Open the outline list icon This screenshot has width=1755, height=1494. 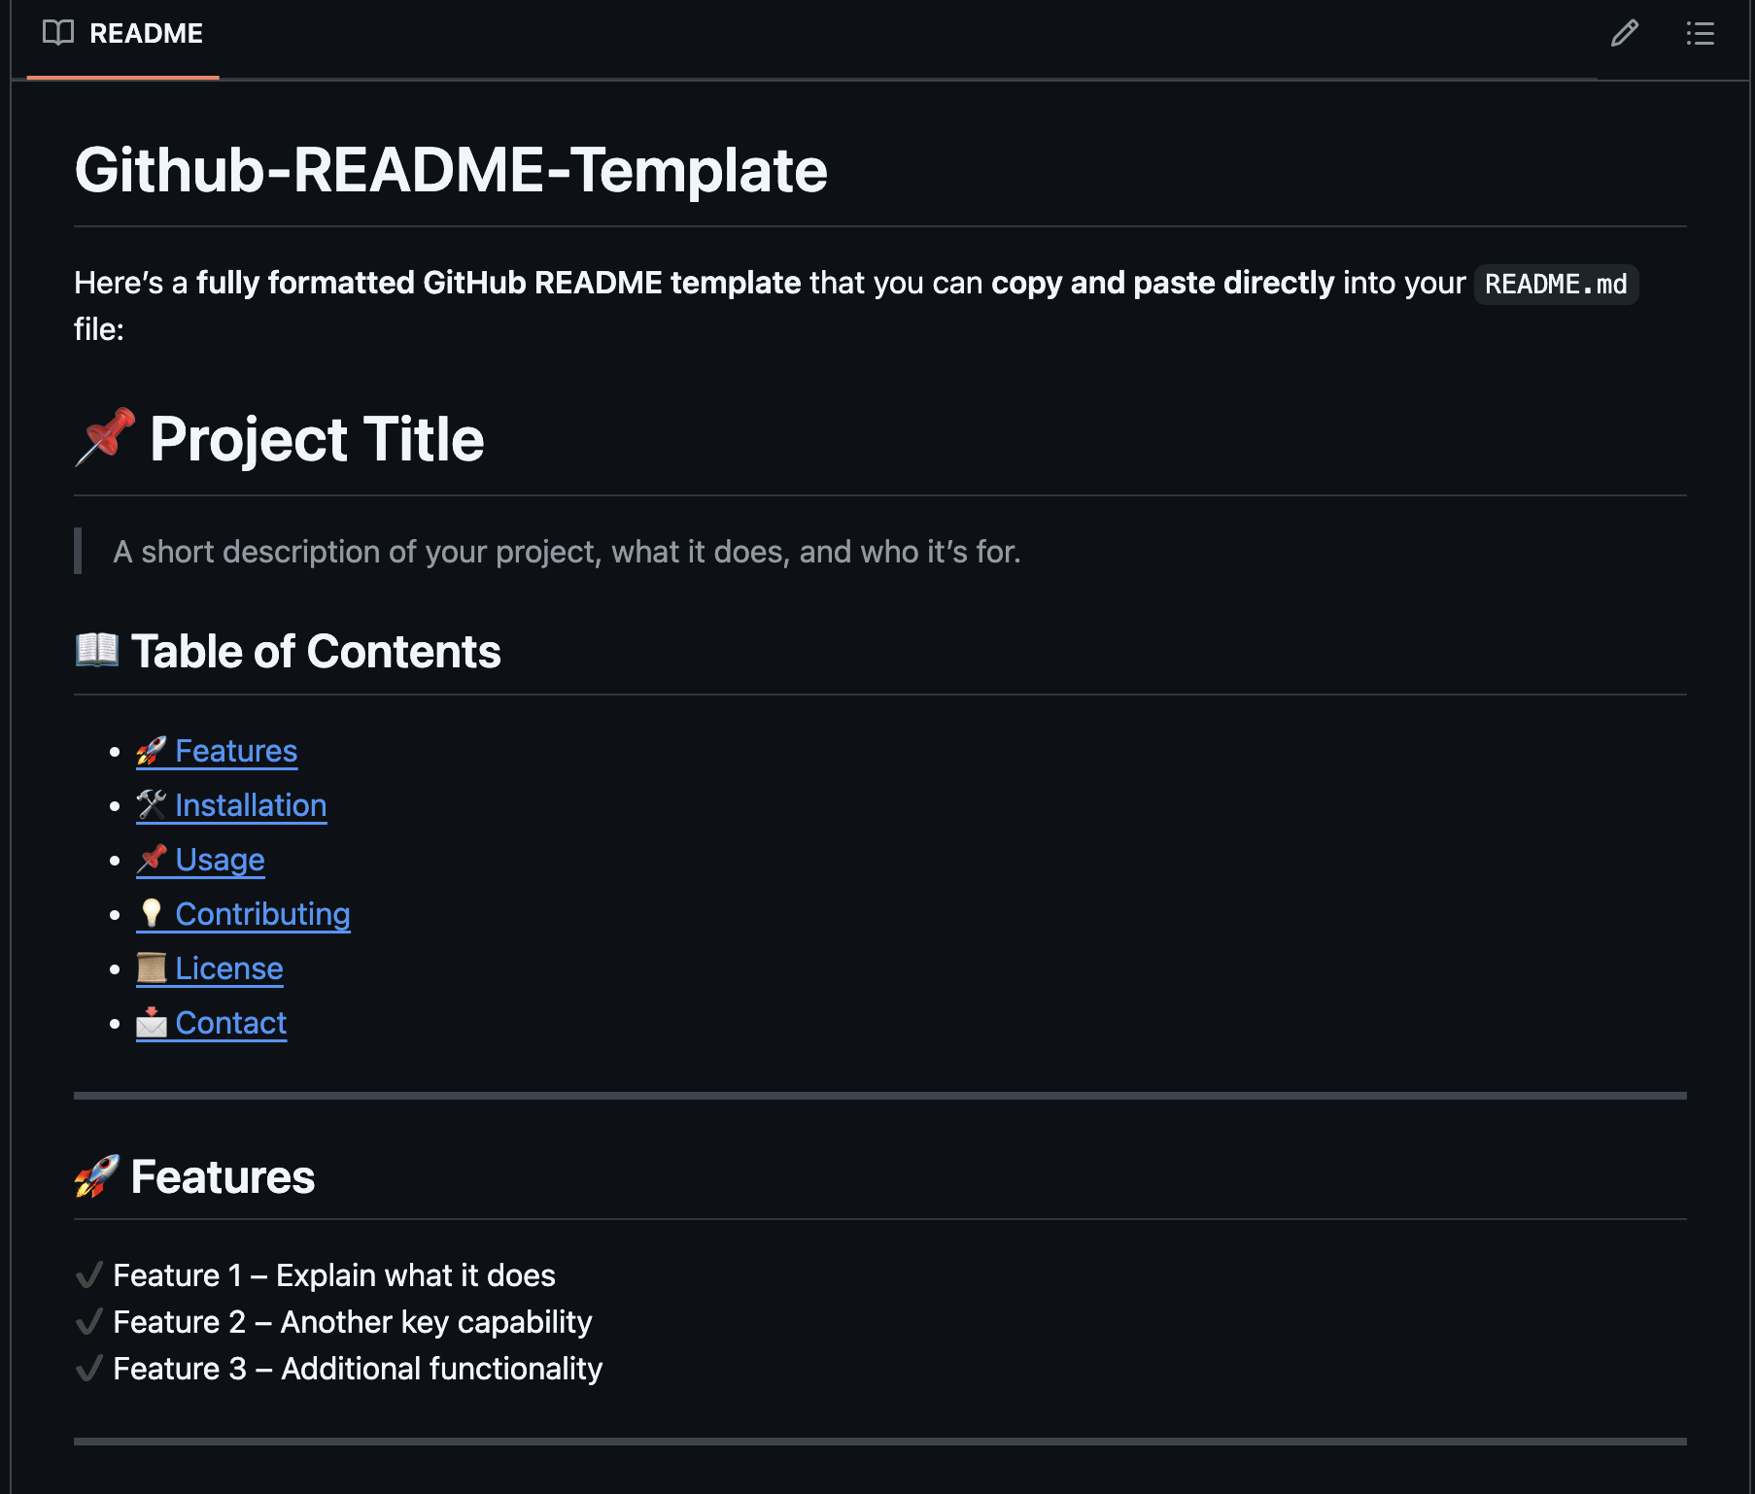(1700, 34)
